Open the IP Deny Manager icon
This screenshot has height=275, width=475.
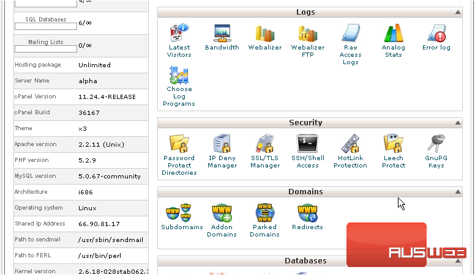(222, 144)
